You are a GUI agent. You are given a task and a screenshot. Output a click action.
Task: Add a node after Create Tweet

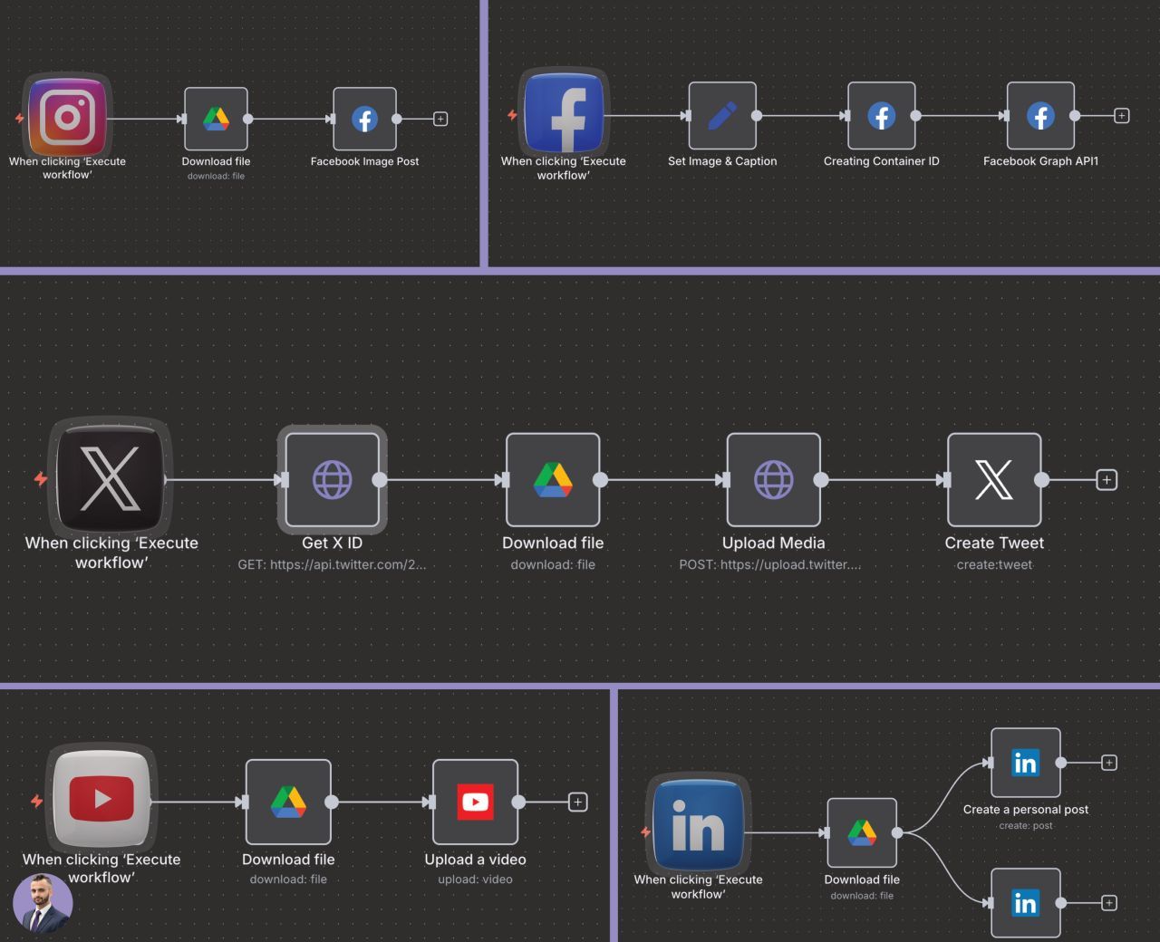1107,479
